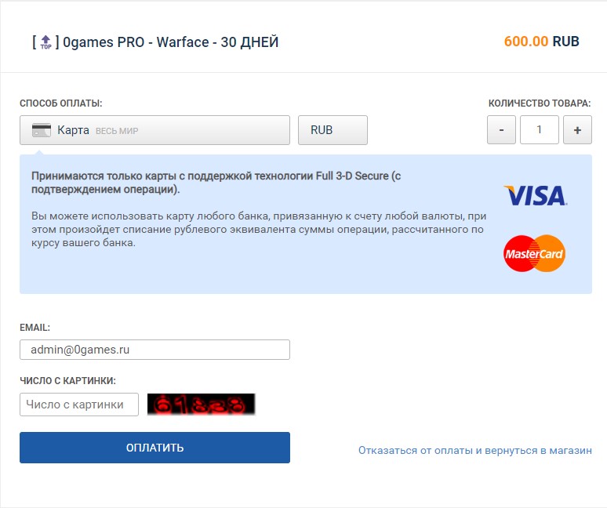
Task: Click the quantity number field
Action: point(540,130)
